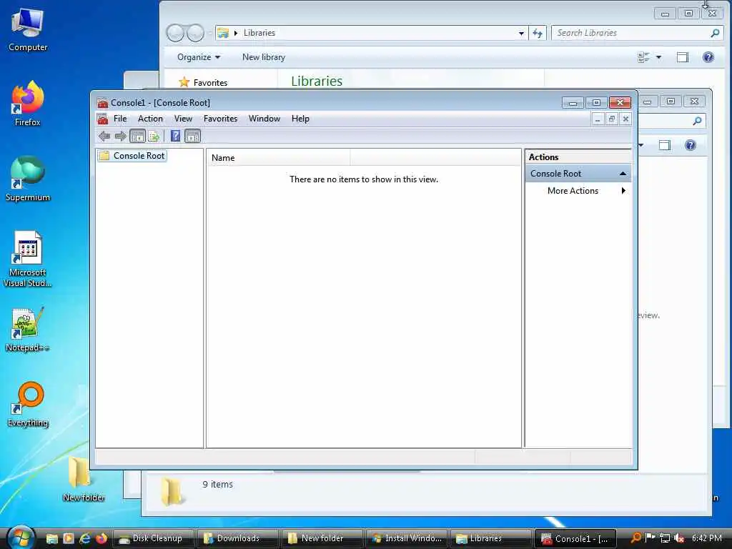732x549 pixels.
Task: Restore the inner Console Root child window
Action: pyautogui.click(x=612, y=119)
